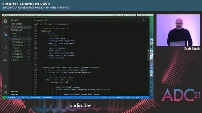Open the Extensions view
This screenshot has height=113, width=202.
click(5, 54)
